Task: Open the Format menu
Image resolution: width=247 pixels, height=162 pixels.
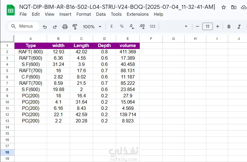Action: (x=84, y=14)
